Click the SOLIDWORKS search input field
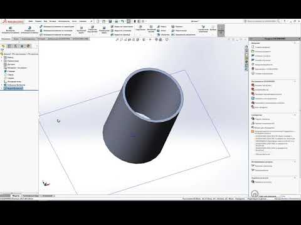Screen dimensions: 301x225 point(261,21)
